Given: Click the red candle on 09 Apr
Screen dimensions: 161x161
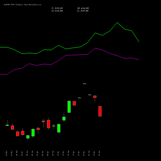Looking at the screenshot, I should (49, 124).
